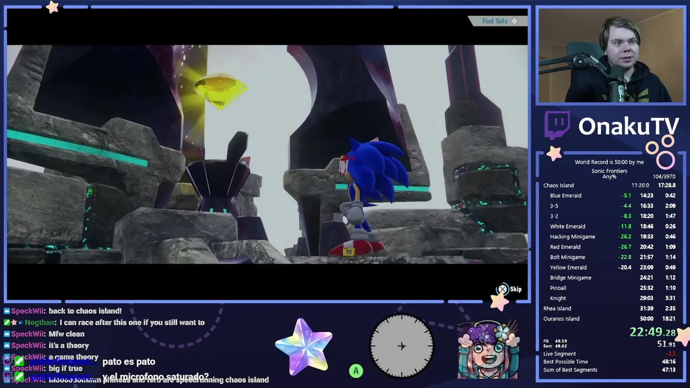Click the 'Sonic Frontiers' game title
The width and height of the screenshot is (690, 388).
(x=609, y=171)
